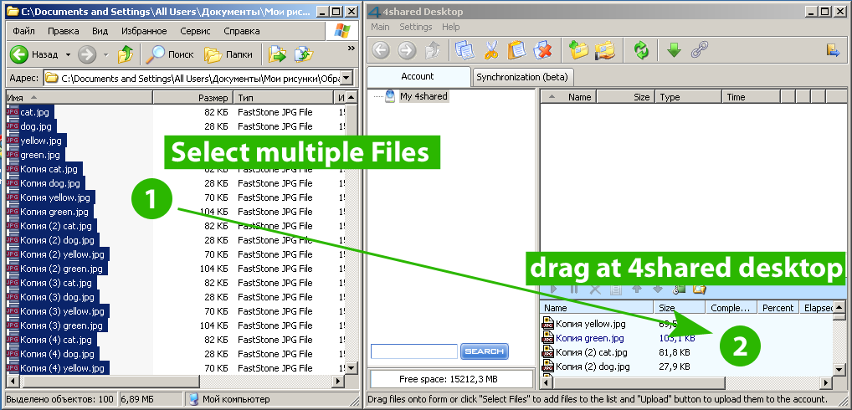Sort Explorer files by Размер column

pos(193,98)
